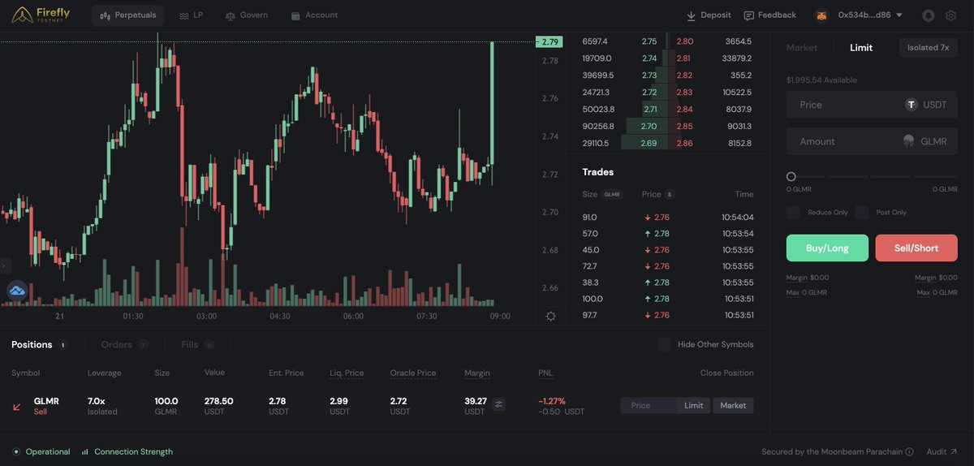Click the dollar price unit badge in Trades
974x466 pixels.
coord(670,194)
